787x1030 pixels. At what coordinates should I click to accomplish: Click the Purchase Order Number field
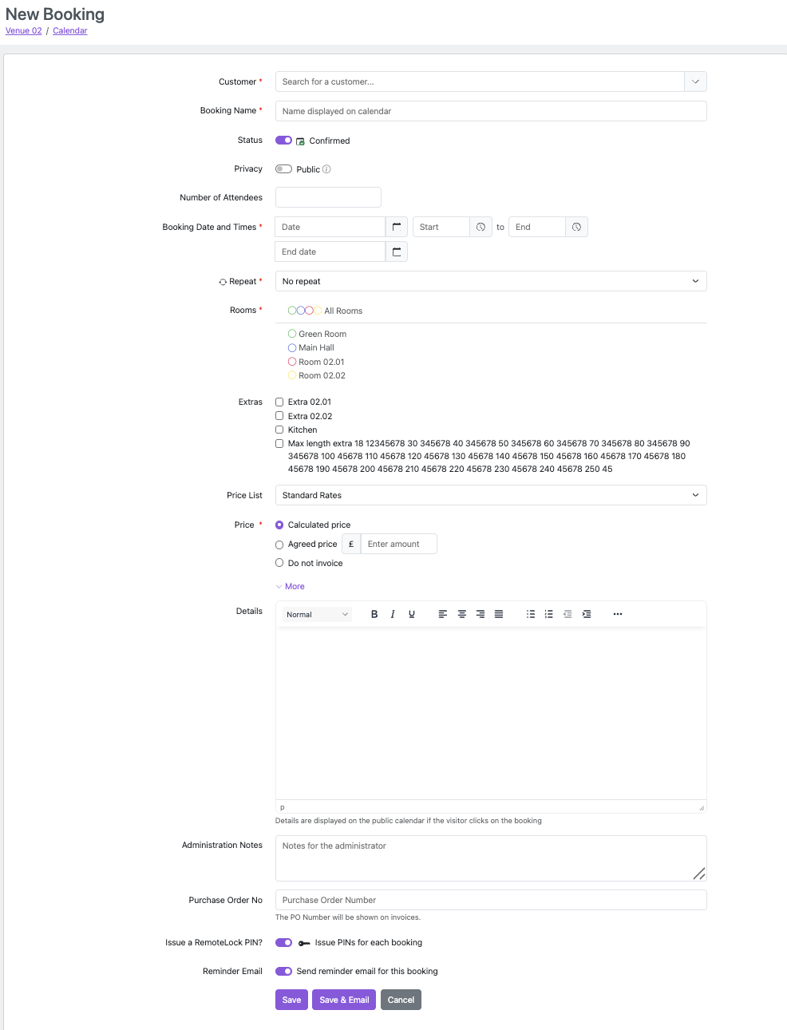coord(490,900)
